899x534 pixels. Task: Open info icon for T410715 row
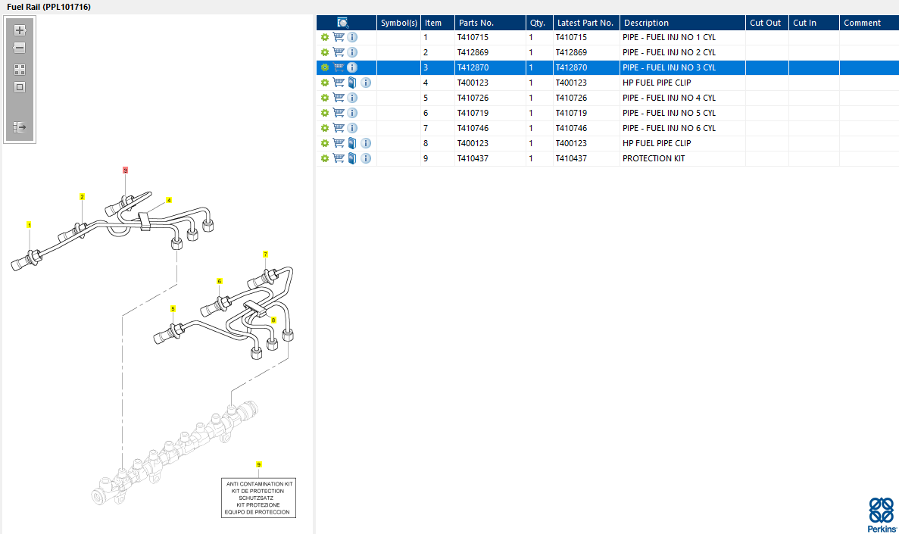[x=352, y=37]
